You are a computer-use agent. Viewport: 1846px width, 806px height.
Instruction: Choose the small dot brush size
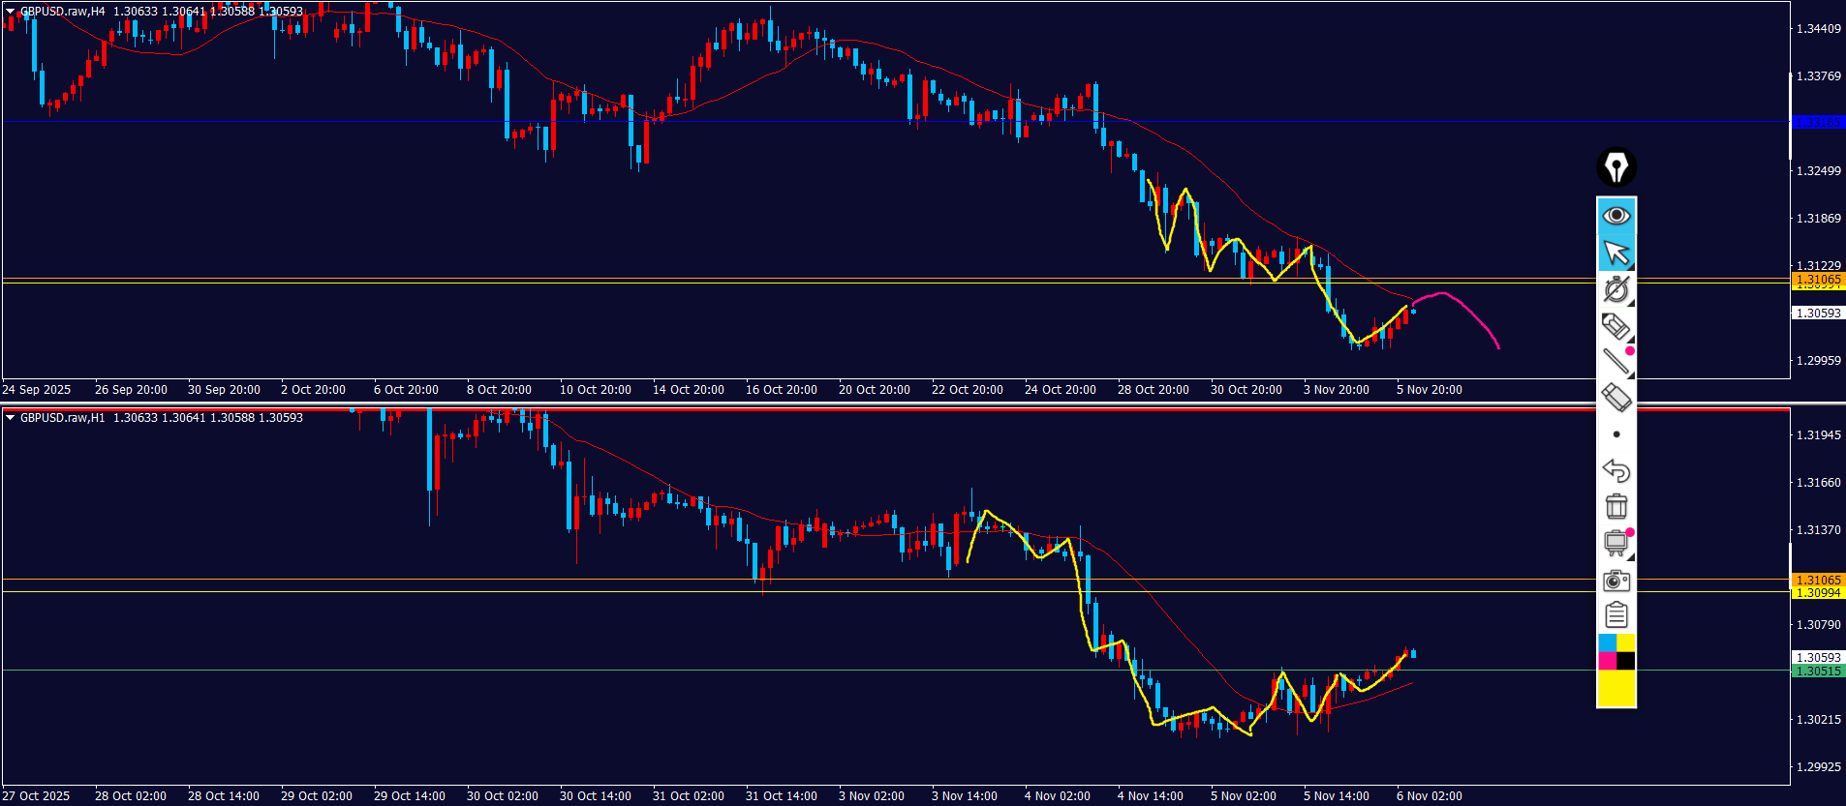1615,434
